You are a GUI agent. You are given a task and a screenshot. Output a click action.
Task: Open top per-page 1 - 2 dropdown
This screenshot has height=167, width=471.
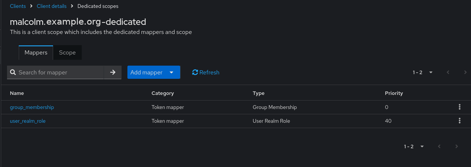click(x=423, y=72)
